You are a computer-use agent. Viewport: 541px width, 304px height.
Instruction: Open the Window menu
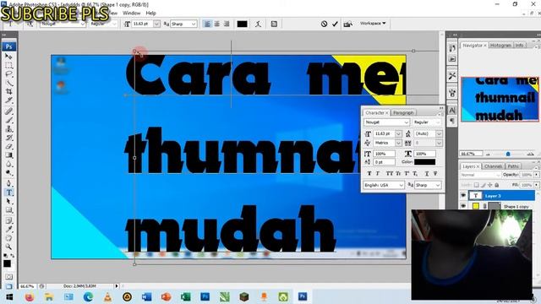(x=132, y=14)
